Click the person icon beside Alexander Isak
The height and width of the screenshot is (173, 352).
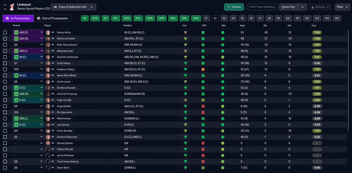click(x=53, y=51)
